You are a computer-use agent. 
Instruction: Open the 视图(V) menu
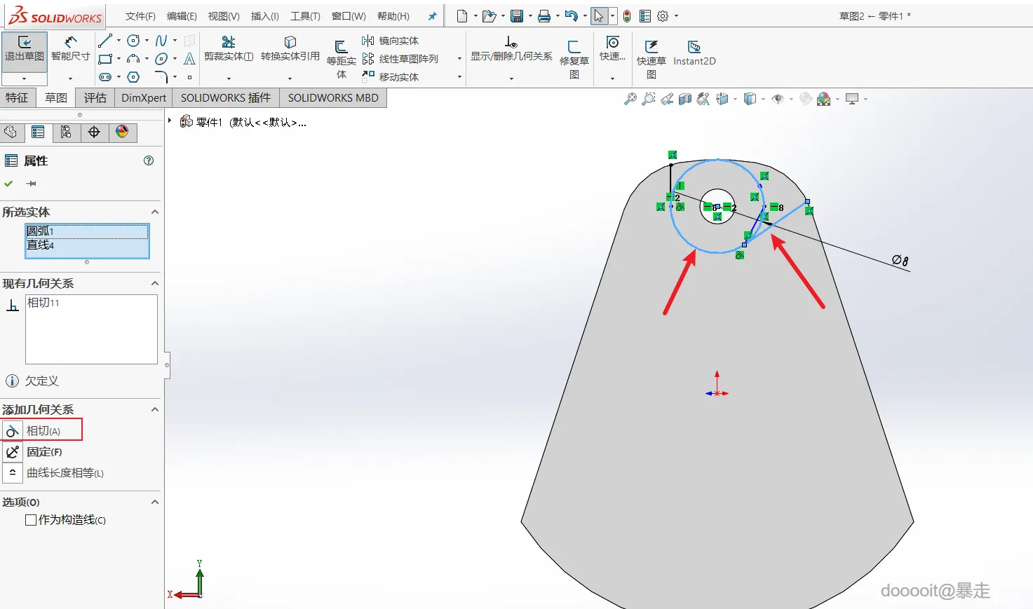(x=224, y=16)
